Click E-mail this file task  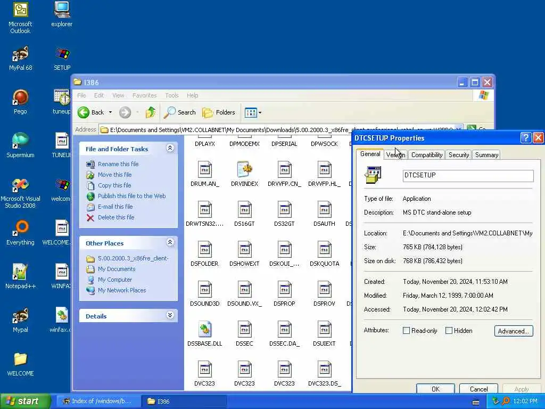[x=115, y=207]
